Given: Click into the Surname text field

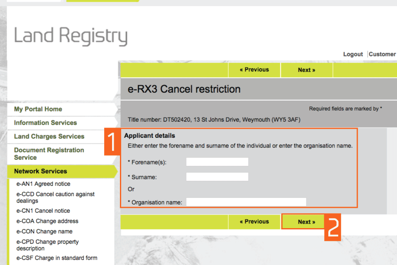Looking at the screenshot, I should point(217,177).
